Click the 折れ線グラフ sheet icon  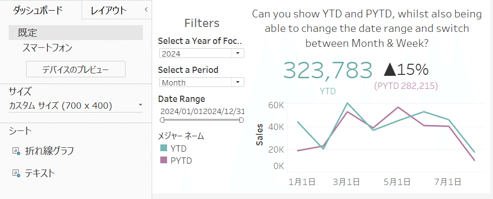[16, 151]
